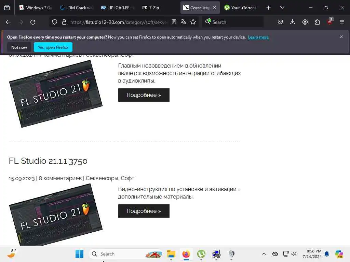The image size is (350, 262).
Task: Reload the current page
Action: pos(33,22)
